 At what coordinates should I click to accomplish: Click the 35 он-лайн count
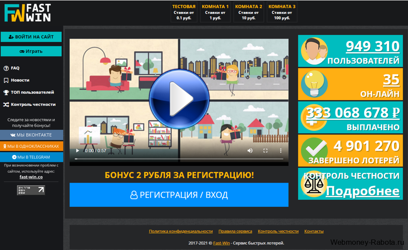pos(391,80)
